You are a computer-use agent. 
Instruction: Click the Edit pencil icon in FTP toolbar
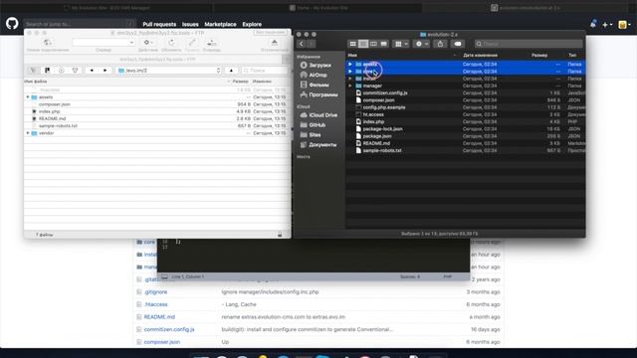(192, 42)
